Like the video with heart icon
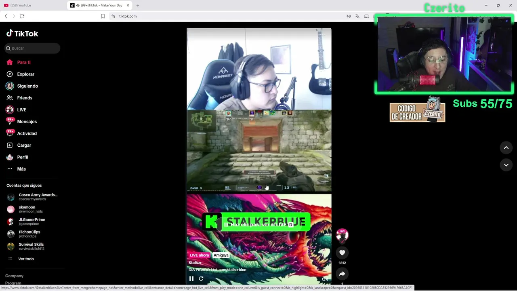The image size is (517, 291). (x=342, y=253)
